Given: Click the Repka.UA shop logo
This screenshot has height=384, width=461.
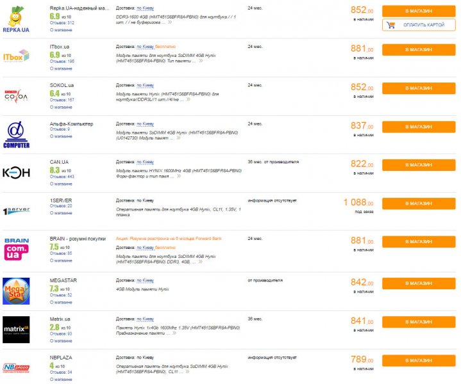Looking at the screenshot, I should [x=16, y=18].
